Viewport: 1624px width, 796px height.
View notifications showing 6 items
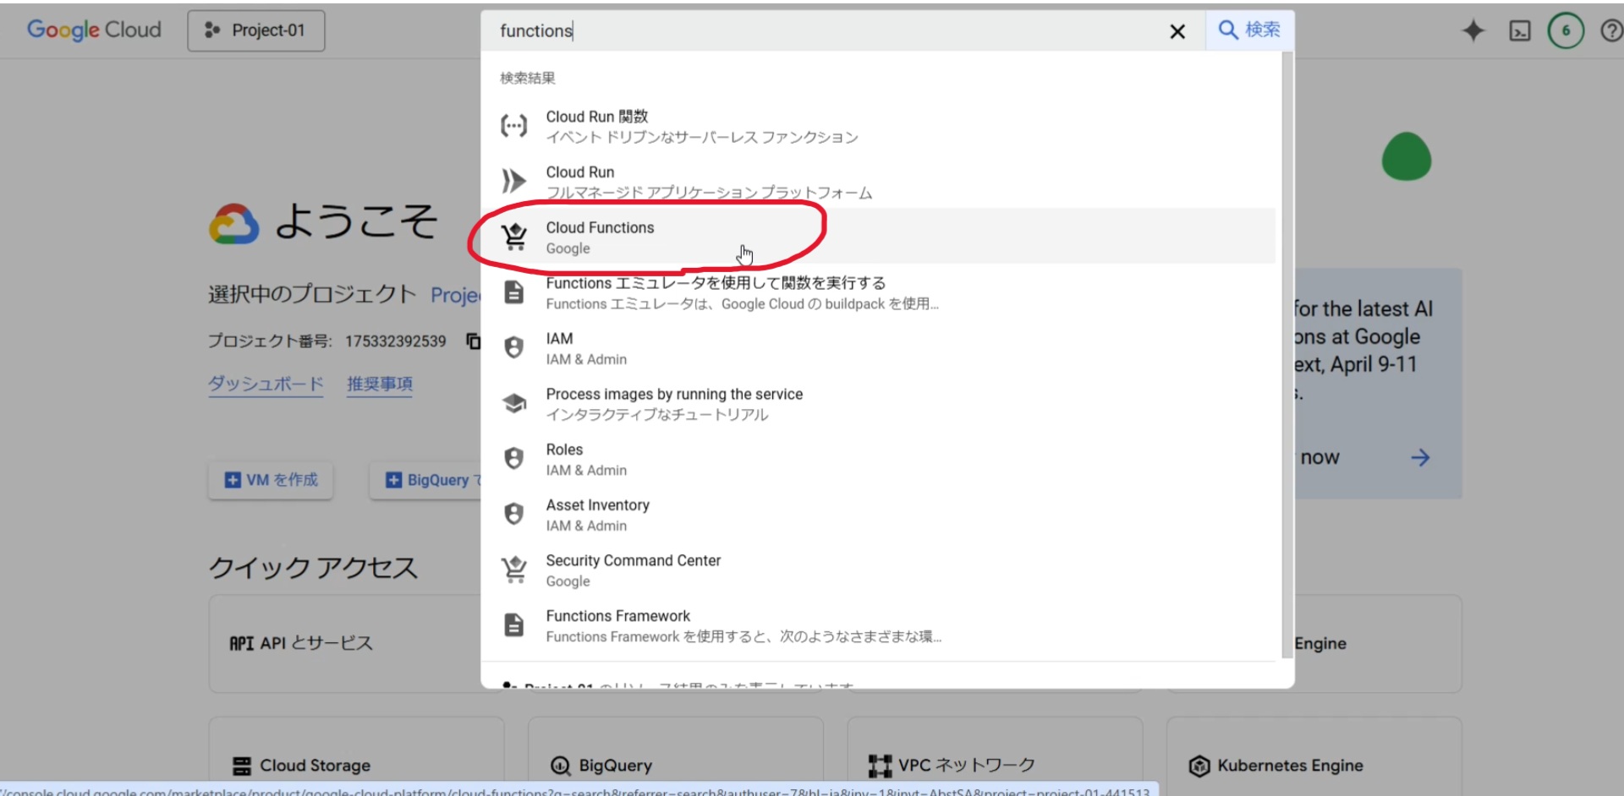(x=1566, y=30)
